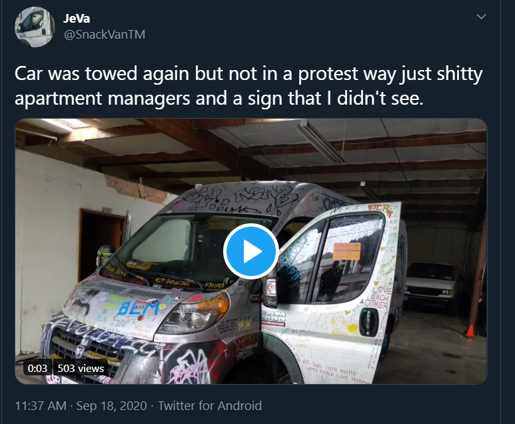Click the orange traffic cone in video

(470, 330)
